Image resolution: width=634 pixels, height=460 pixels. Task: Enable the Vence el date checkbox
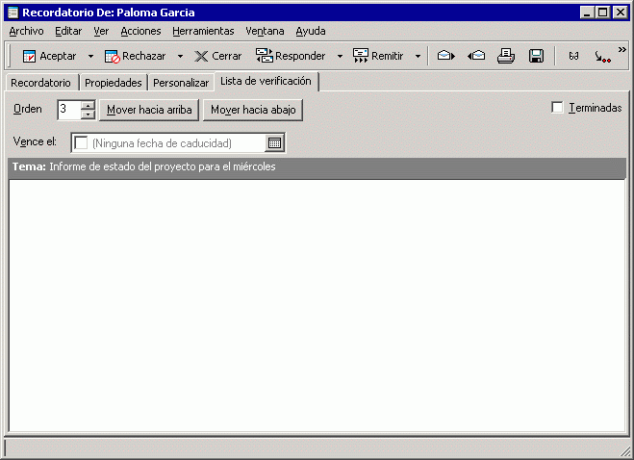click(x=81, y=142)
